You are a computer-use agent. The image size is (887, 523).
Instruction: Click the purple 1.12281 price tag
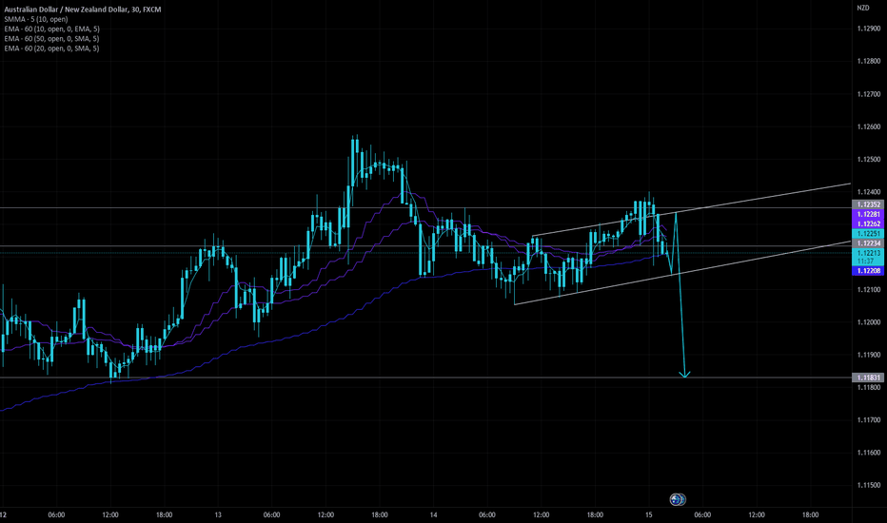(x=868, y=214)
